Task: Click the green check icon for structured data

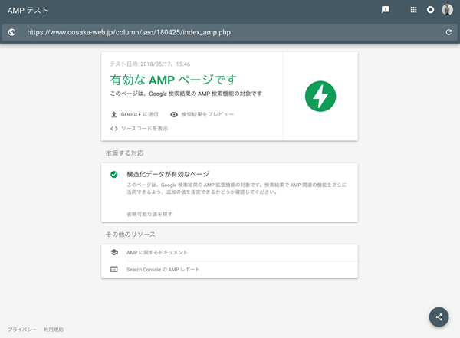Action: (x=113, y=174)
